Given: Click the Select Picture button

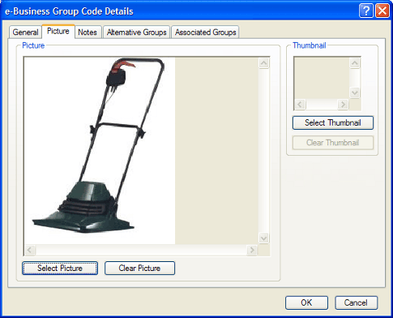Looking at the screenshot, I should pos(60,268).
